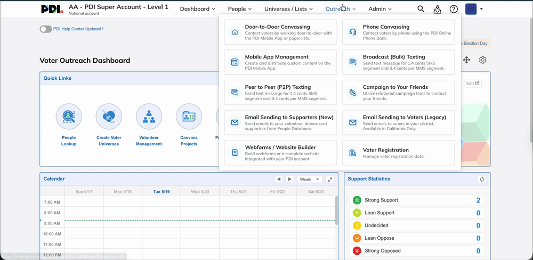533x260 pixels.
Task: Open the Canvass Projects icon
Action: [189, 116]
